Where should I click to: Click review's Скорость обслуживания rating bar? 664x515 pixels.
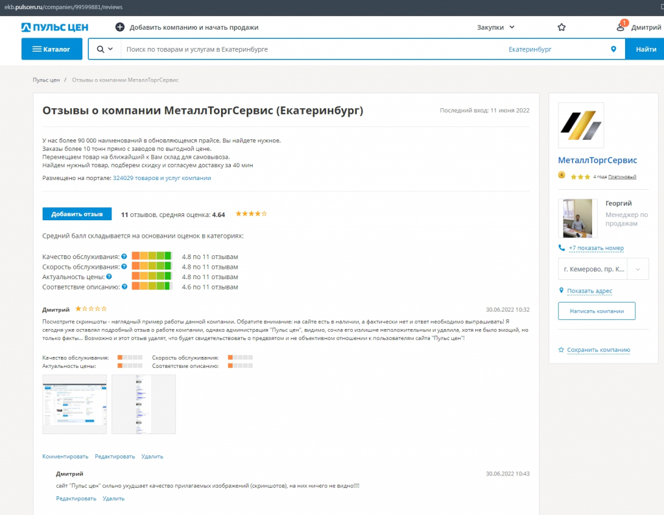pyautogui.click(x=241, y=358)
